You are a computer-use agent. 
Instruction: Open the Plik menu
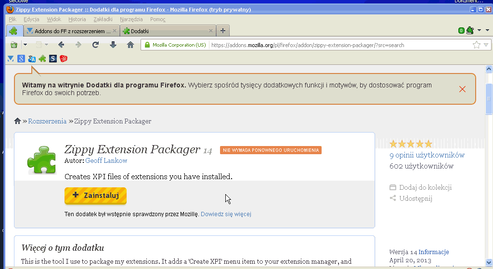pos(13,19)
